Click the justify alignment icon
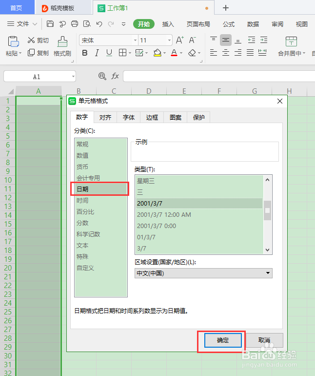Image resolution: width=315 pixels, height=376 pixels. point(250,52)
